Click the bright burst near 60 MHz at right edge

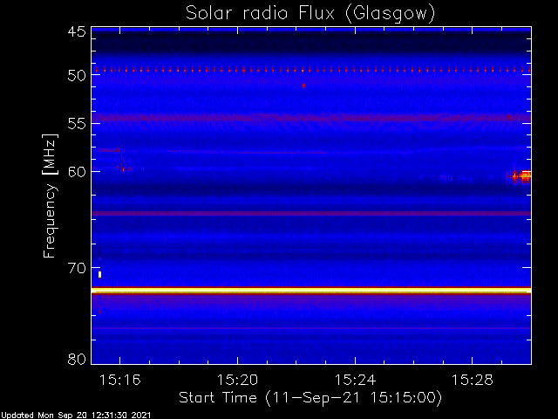[521, 175]
